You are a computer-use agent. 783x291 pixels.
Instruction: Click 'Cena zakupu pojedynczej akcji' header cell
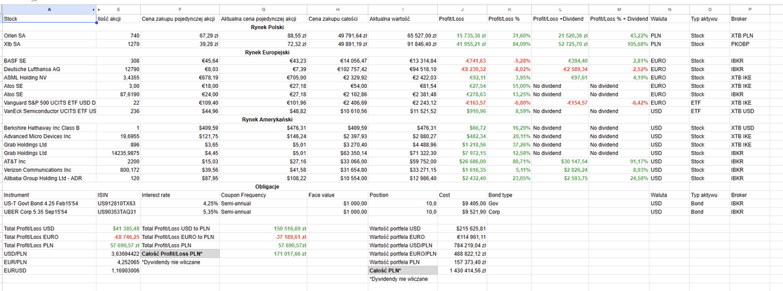[179, 20]
